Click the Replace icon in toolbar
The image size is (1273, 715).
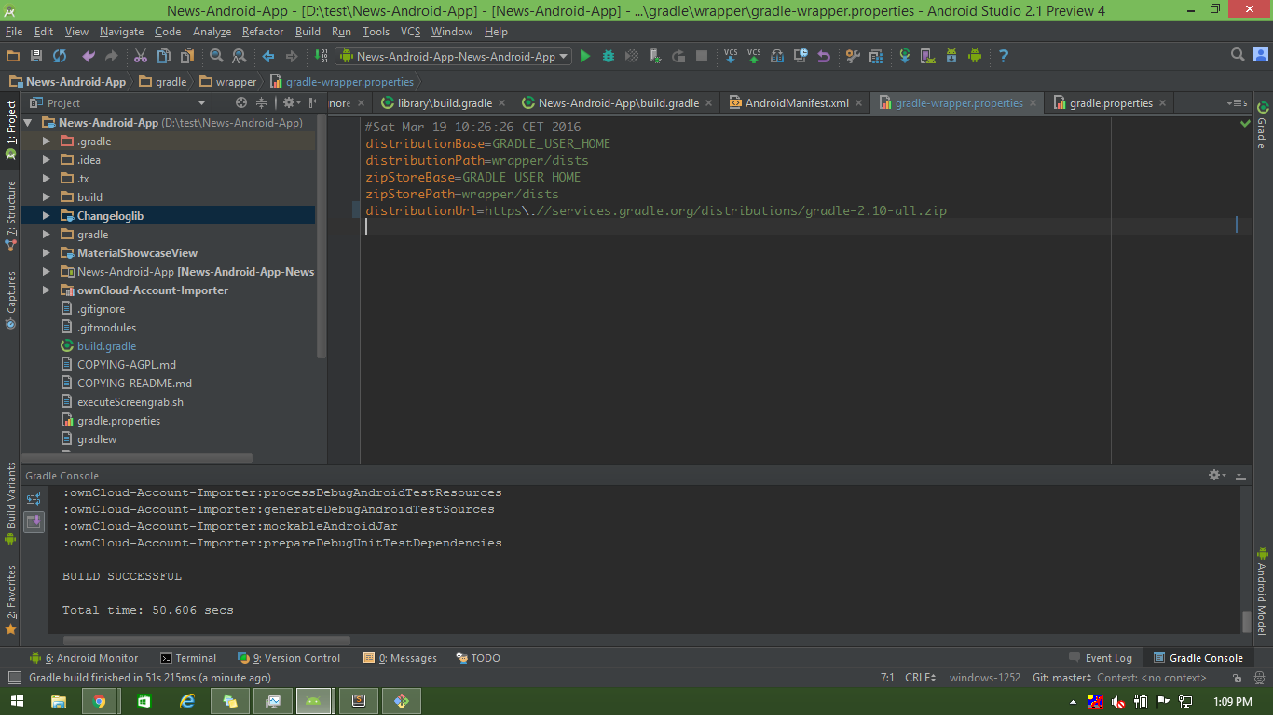(240, 56)
